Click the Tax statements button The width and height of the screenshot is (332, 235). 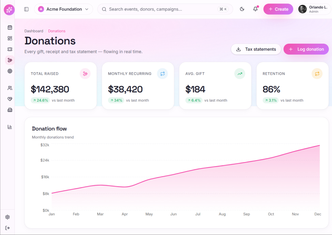click(x=256, y=49)
